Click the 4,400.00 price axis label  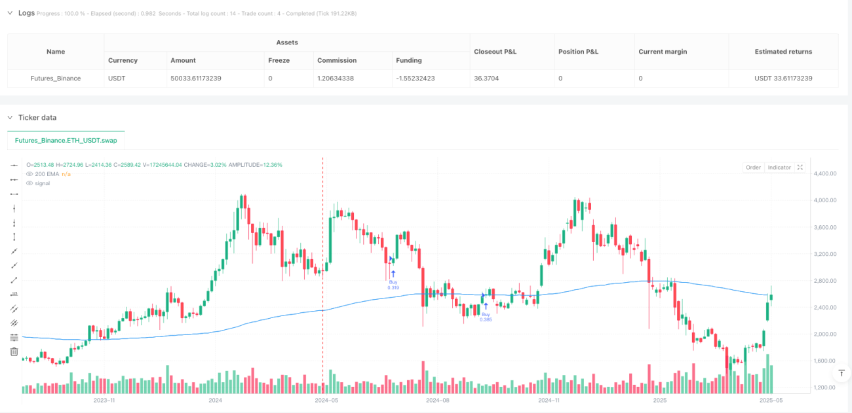[824, 173]
